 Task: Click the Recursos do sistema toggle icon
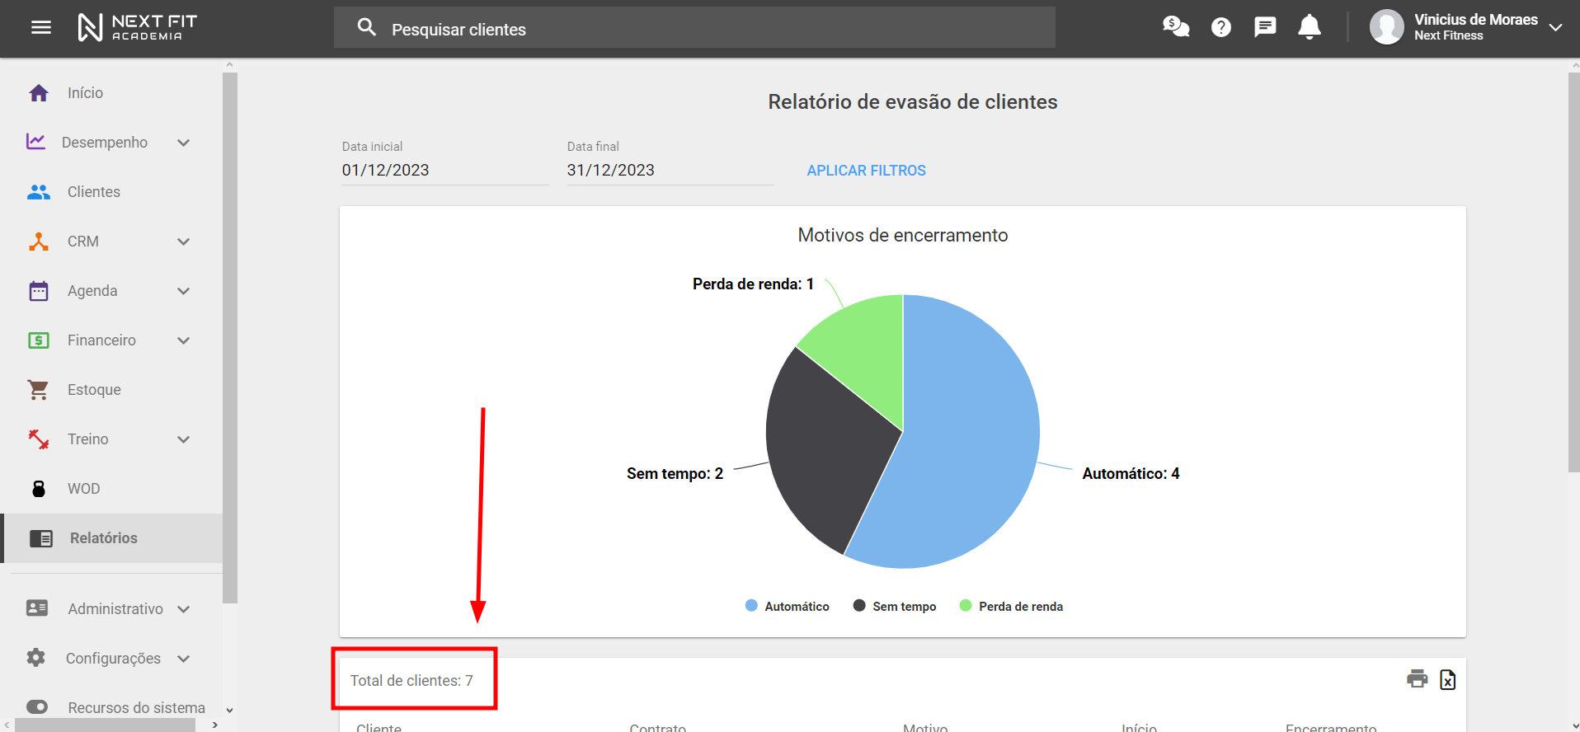pos(37,707)
